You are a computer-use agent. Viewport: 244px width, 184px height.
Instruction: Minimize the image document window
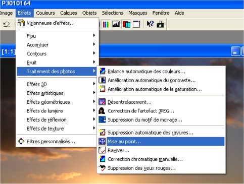pos(235,51)
